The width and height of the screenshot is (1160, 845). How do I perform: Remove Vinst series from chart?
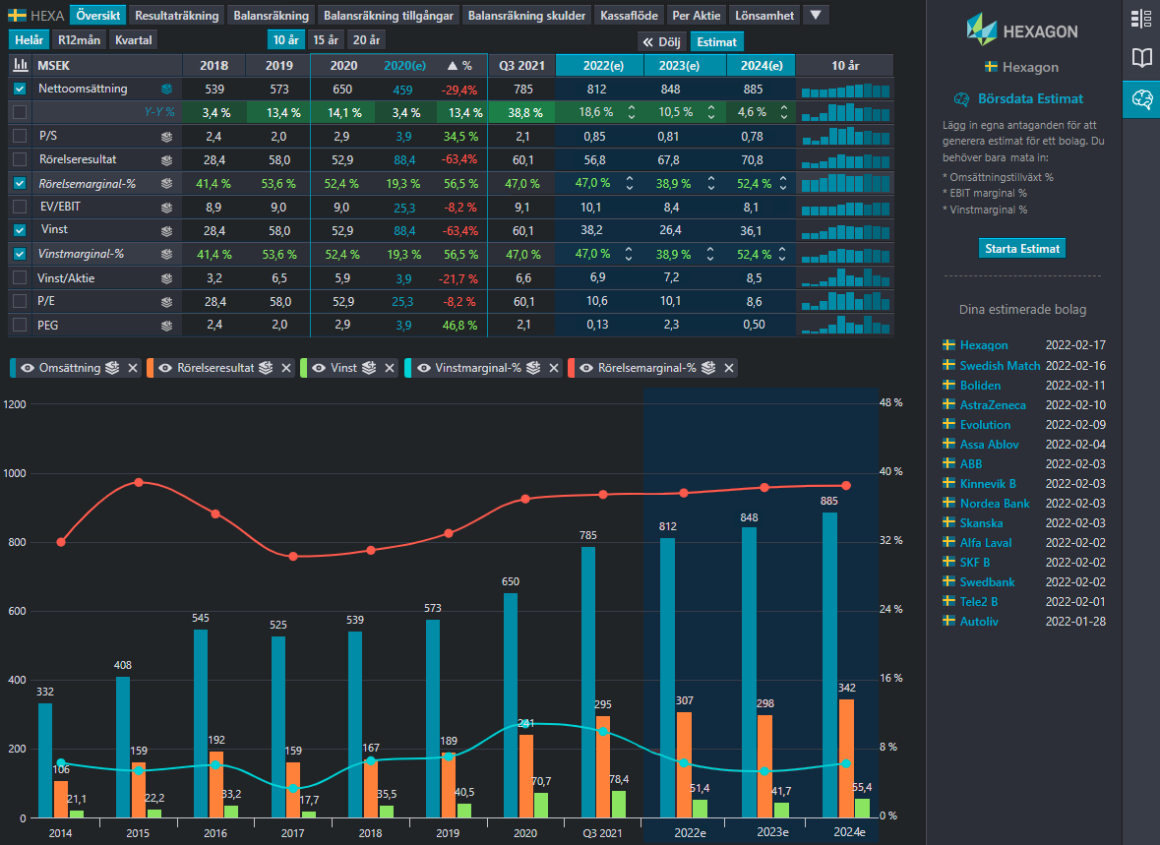390,368
